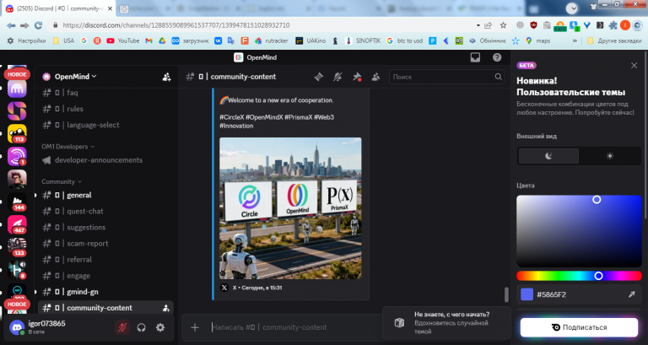Click top НОВОЕ unread indicator
The height and width of the screenshot is (345, 648).
point(17,75)
